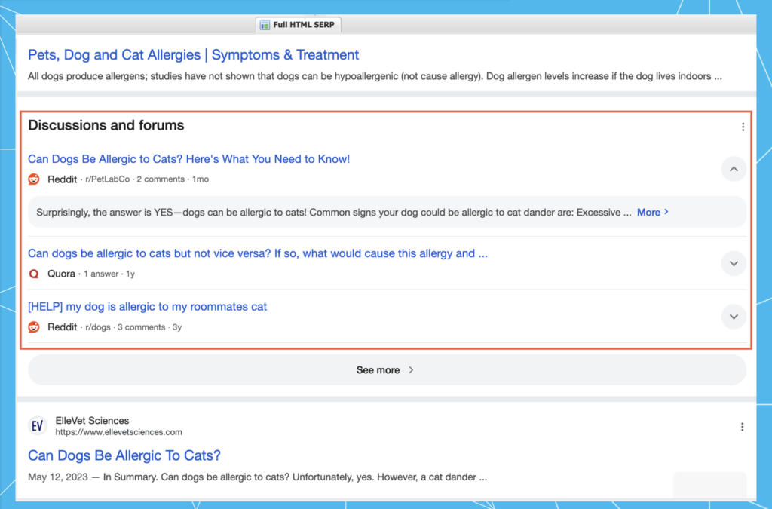Expand the r/dogs discussion with its down chevron
Screen dimensions: 772x509
tap(733, 317)
